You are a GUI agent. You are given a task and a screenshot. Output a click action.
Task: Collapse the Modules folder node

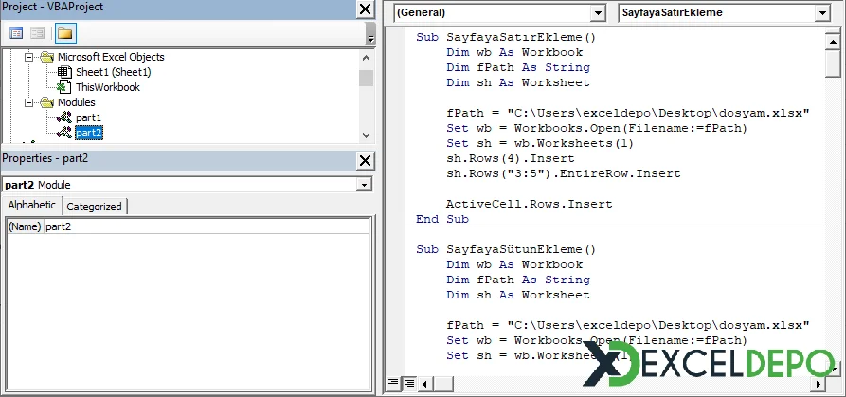29,102
